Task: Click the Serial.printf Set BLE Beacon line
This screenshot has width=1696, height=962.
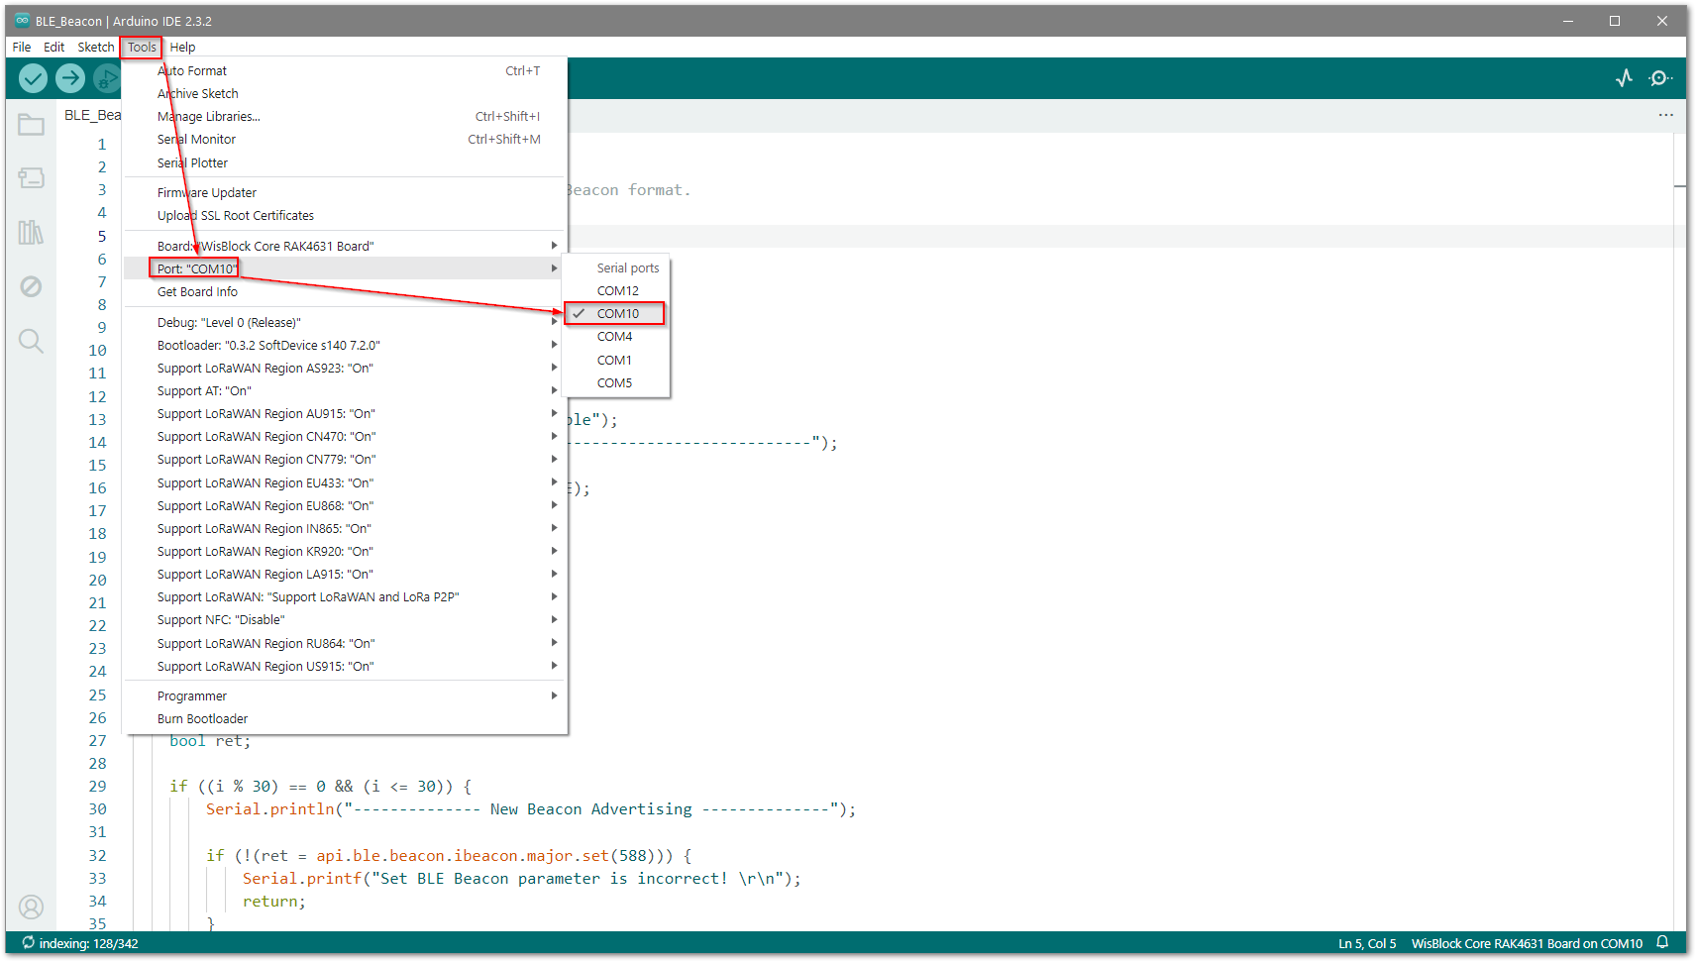Action: tap(521, 878)
